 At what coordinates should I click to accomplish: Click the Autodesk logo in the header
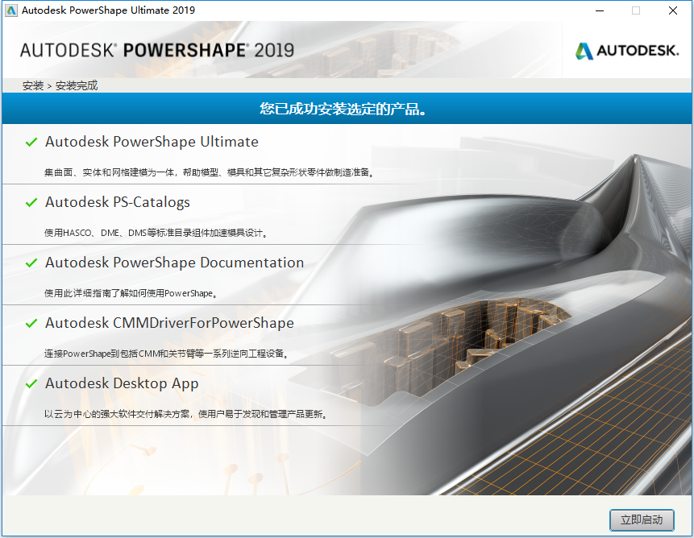pyautogui.click(x=627, y=51)
